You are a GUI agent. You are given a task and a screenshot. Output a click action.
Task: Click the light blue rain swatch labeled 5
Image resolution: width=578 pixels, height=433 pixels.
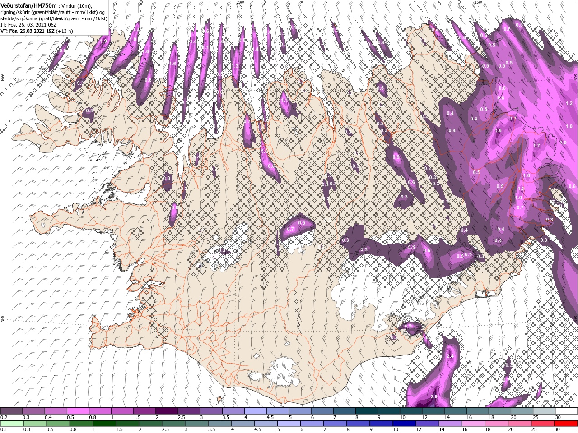tap(289, 423)
